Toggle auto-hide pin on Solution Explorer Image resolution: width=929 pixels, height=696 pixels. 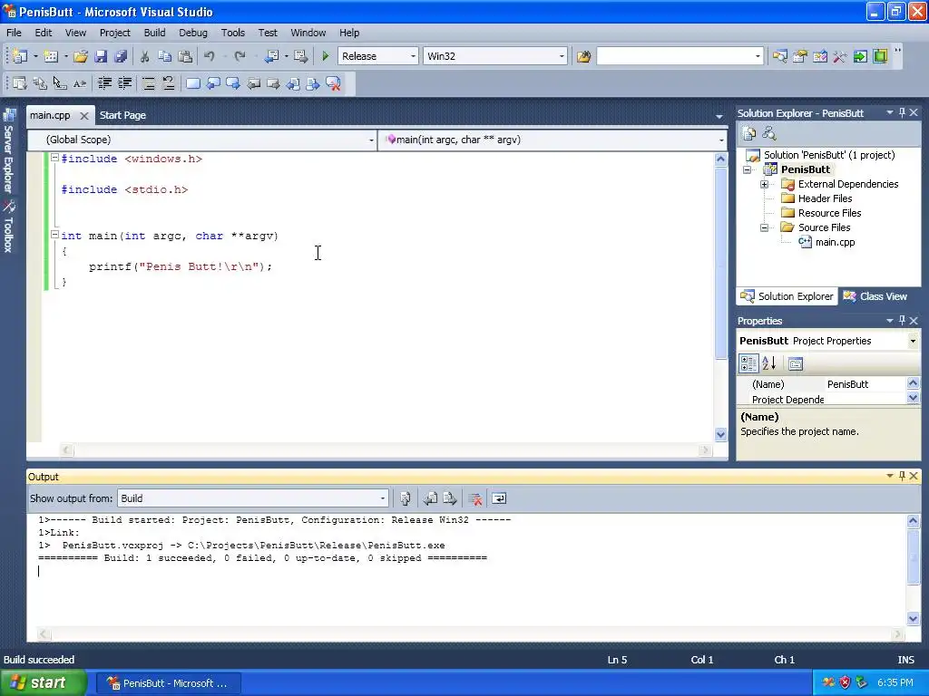click(x=902, y=112)
